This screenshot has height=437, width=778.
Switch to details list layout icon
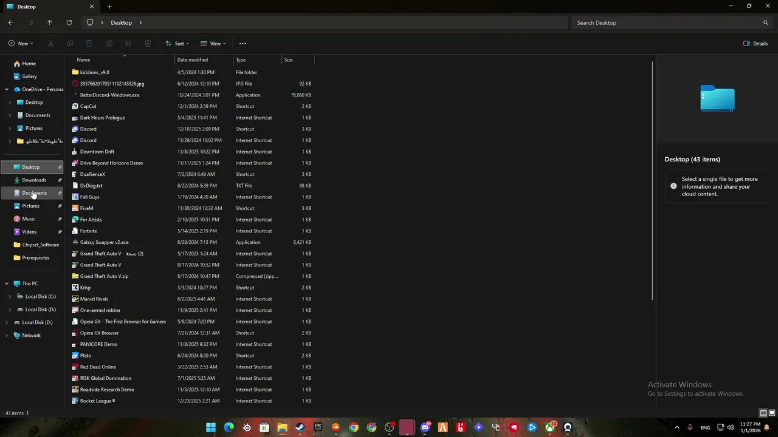point(763,413)
